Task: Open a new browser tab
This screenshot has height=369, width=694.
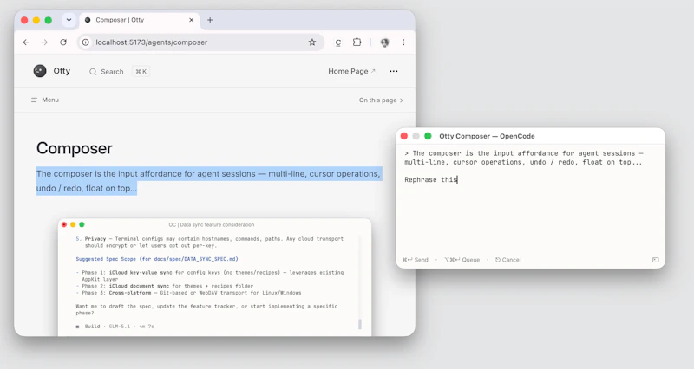Action: click(x=210, y=20)
